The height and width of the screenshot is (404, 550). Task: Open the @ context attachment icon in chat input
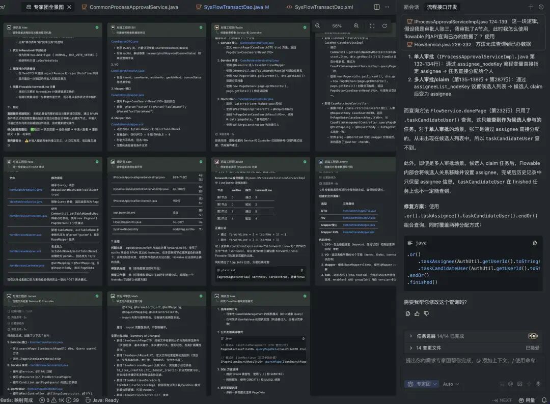(x=510, y=384)
